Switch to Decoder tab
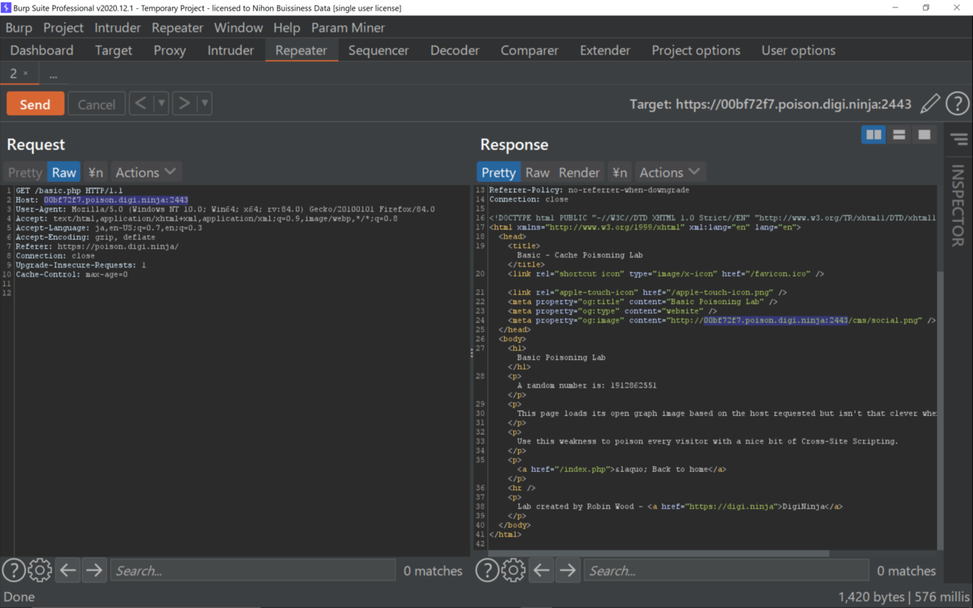Viewport: 973px width, 608px height. click(x=455, y=50)
